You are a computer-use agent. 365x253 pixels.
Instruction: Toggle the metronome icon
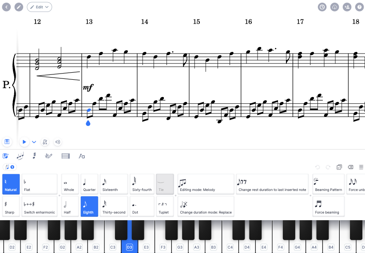[45, 142]
